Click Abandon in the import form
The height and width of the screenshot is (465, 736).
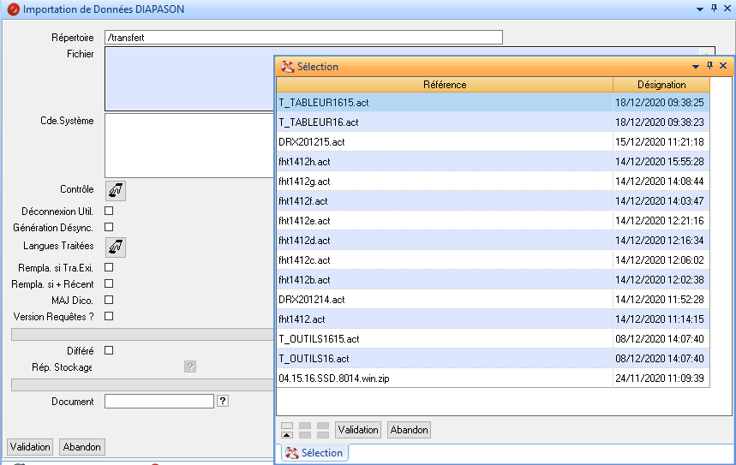82,447
